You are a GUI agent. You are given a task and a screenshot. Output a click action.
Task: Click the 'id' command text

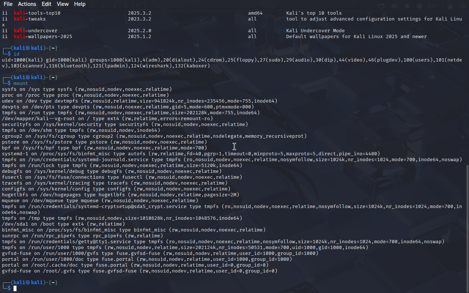pos(16,54)
